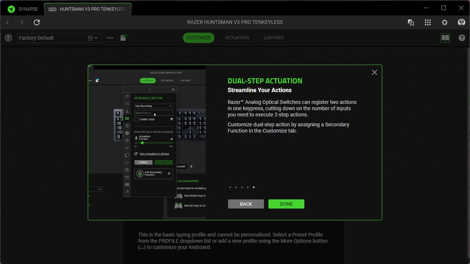Image resolution: width=470 pixels, height=264 pixels.
Task: Click the forward navigation arrow
Action: 22,22
